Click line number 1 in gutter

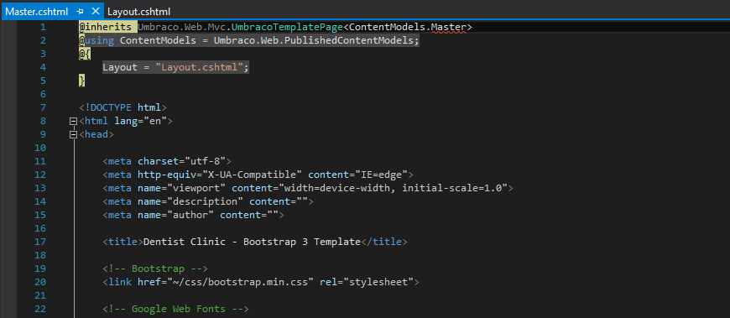(43, 27)
